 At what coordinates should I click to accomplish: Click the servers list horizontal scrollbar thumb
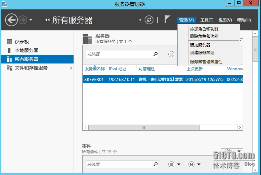coord(144,128)
